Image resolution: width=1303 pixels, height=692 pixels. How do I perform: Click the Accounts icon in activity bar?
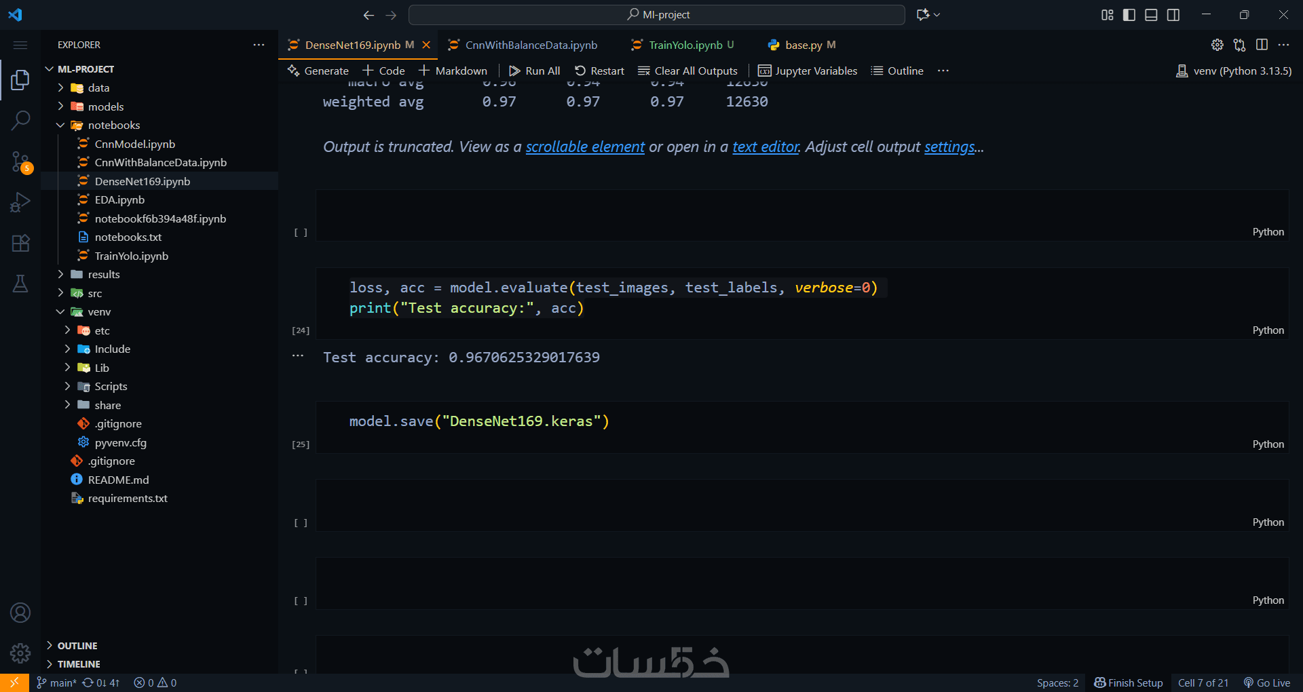(20, 613)
